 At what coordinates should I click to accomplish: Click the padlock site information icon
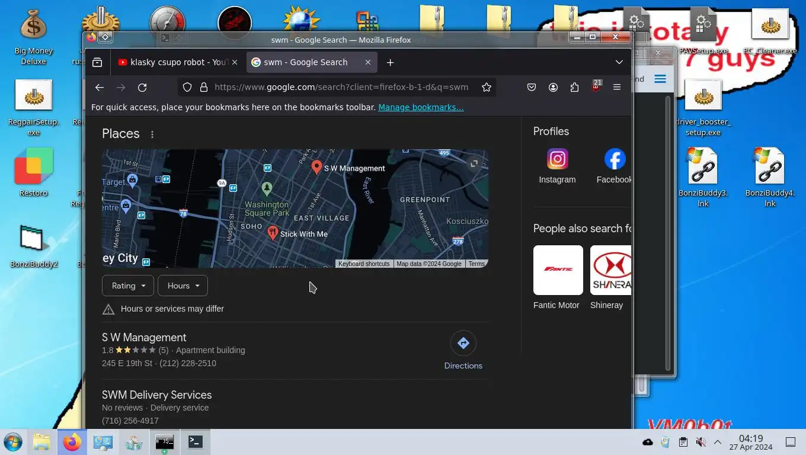point(203,87)
